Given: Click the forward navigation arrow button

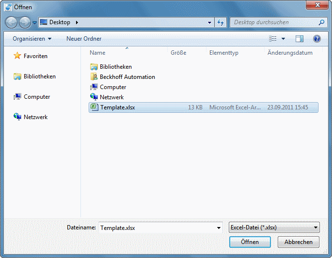Looking at the screenshot, I should pyautogui.click(x=25, y=22).
